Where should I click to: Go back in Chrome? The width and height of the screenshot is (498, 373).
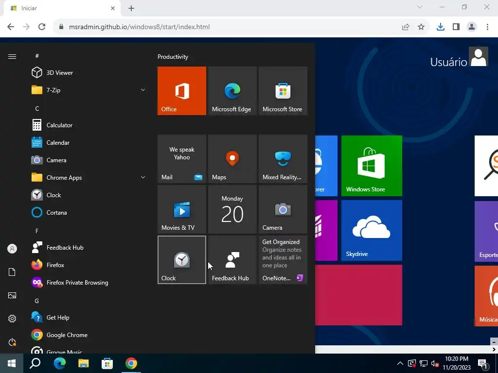tap(11, 27)
